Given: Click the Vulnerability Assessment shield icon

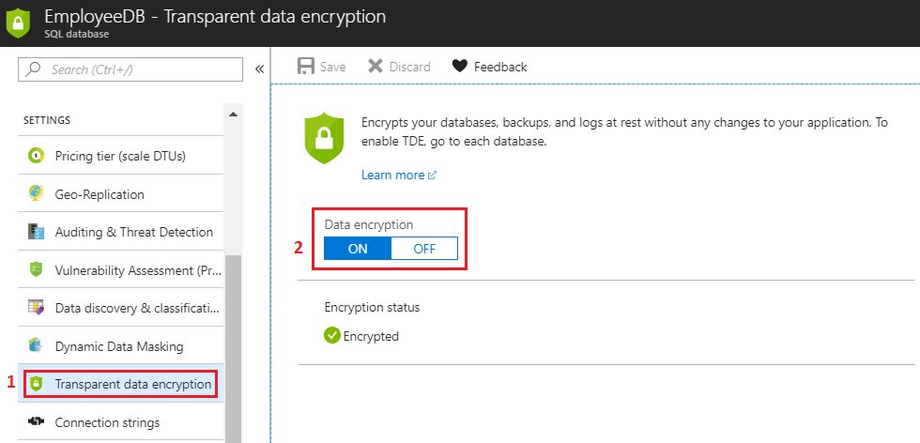Looking at the screenshot, I should [36, 270].
